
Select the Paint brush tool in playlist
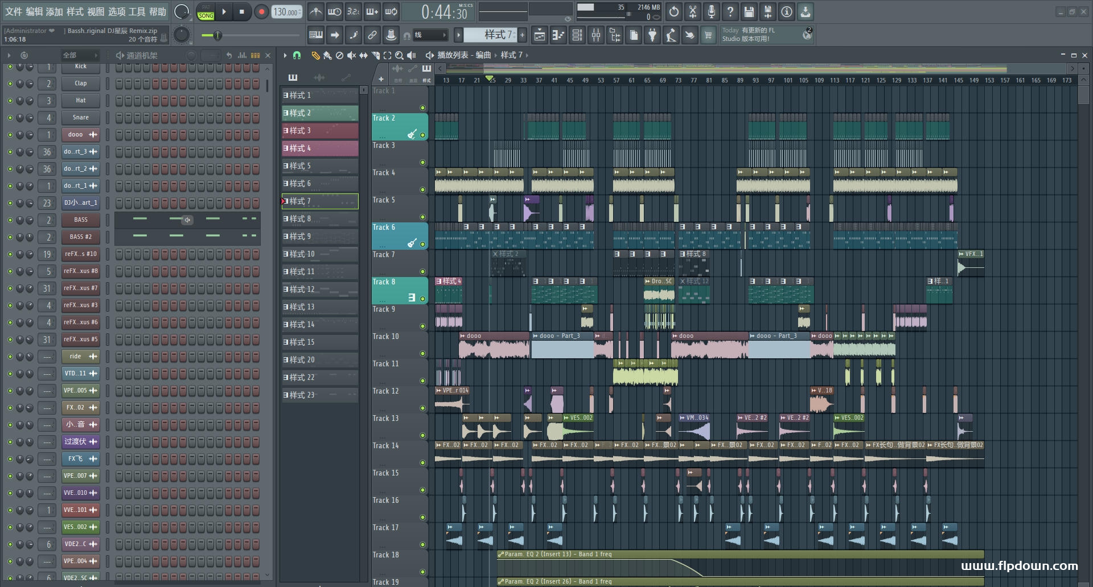pyautogui.click(x=327, y=55)
